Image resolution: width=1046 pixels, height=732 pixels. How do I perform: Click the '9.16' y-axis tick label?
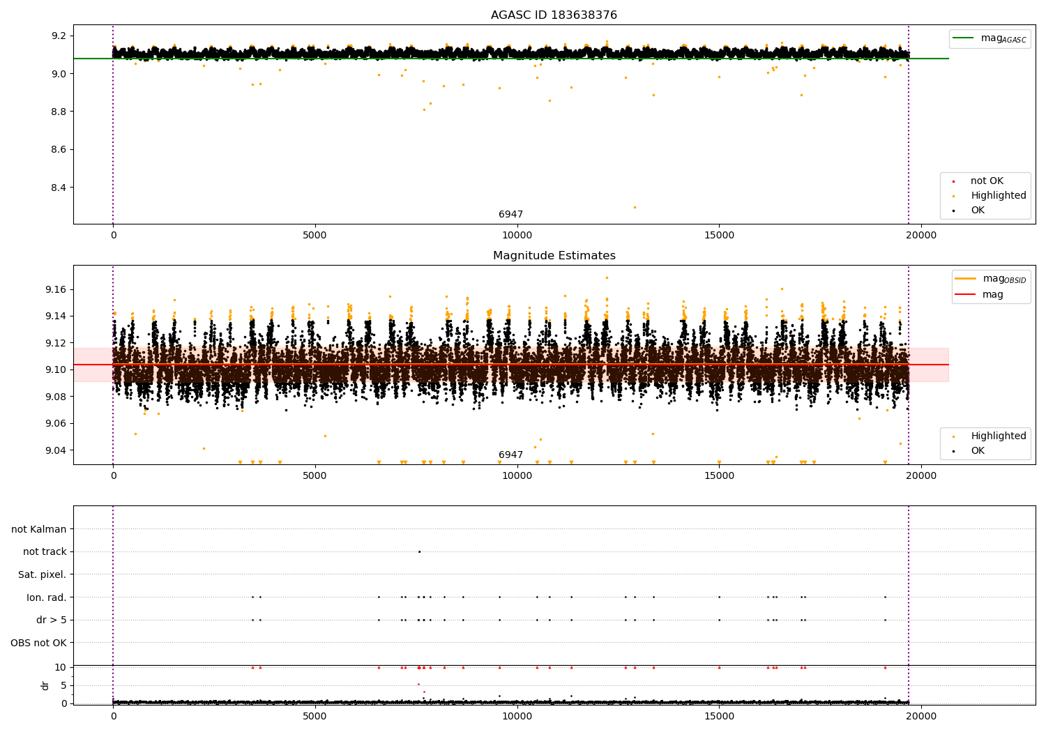pos(55,290)
